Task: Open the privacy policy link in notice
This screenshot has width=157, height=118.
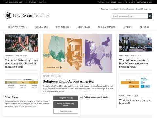Action: point(32,106)
